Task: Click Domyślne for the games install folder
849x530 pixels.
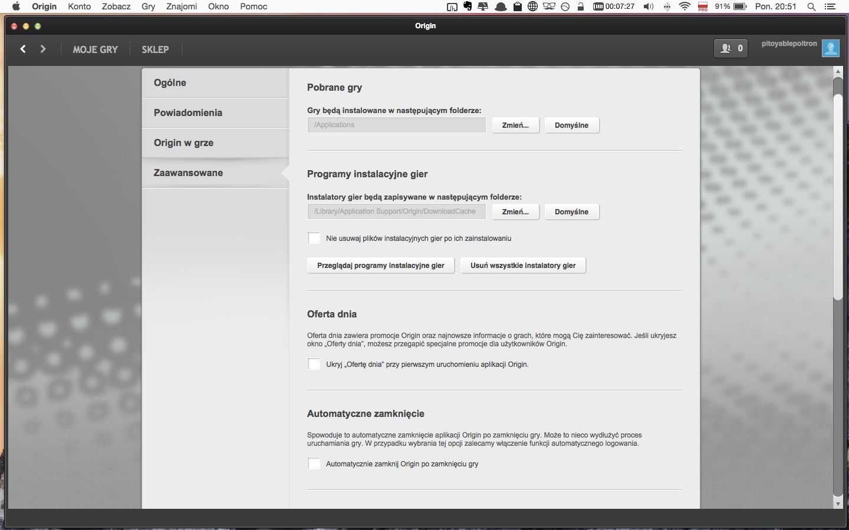Action: [x=571, y=125]
